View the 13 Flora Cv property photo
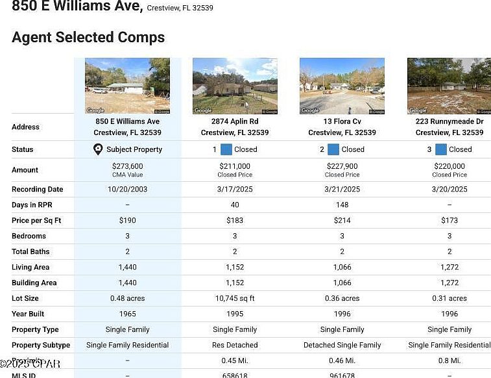Image resolution: width=491 pixels, height=378 pixels. pos(342,84)
